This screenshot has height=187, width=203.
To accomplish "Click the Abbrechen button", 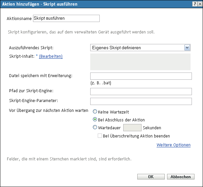I will [181, 177].
